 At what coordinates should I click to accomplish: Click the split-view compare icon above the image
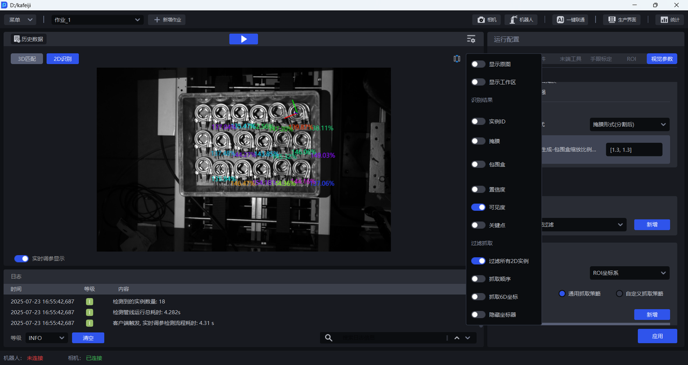(457, 59)
